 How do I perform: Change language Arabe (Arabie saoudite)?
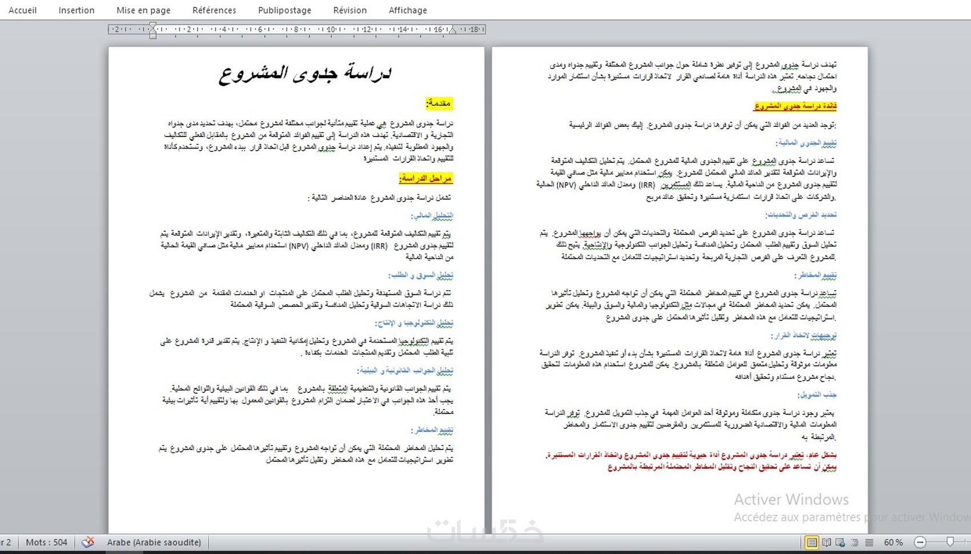tap(154, 542)
